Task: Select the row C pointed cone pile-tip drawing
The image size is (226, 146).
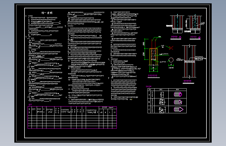Action: (x=179, y=109)
